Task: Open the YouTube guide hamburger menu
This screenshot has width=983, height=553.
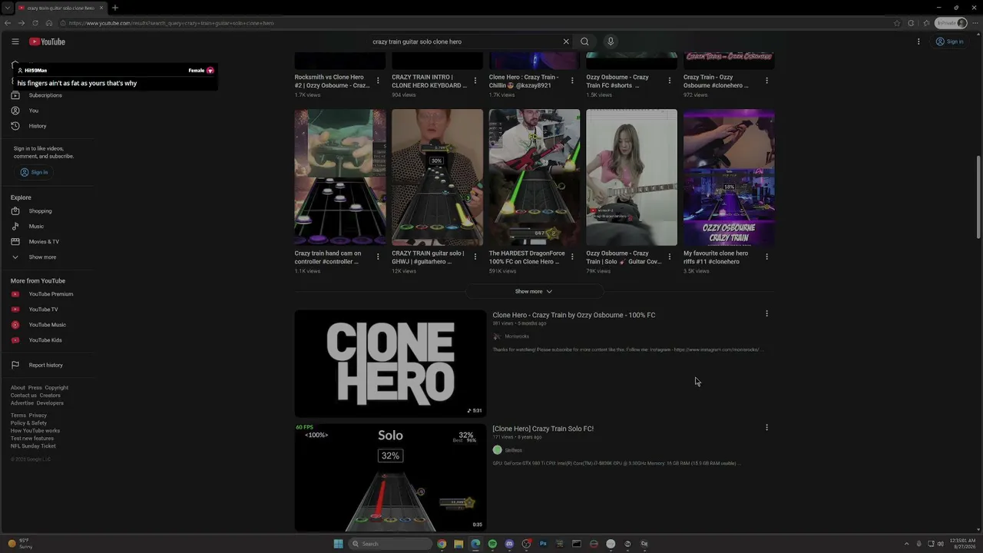Action: [15, 41]
